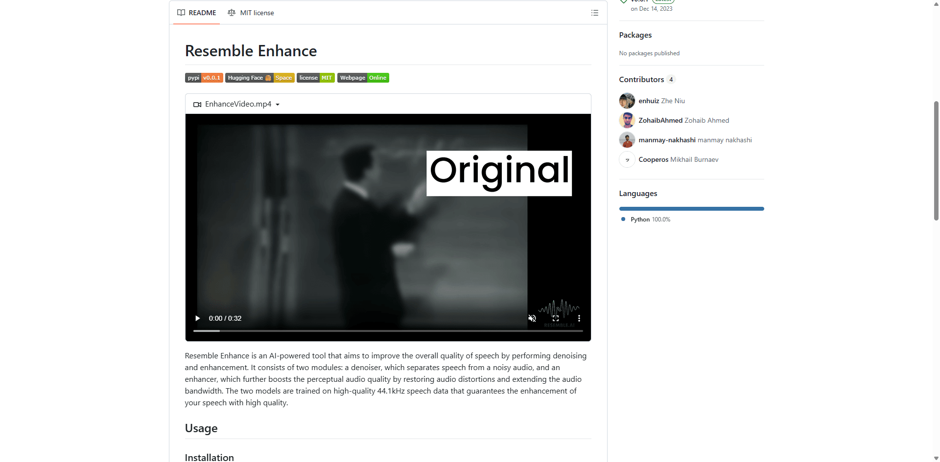Click ZohaibAhmed contributor avatar

tap(627, 120)
